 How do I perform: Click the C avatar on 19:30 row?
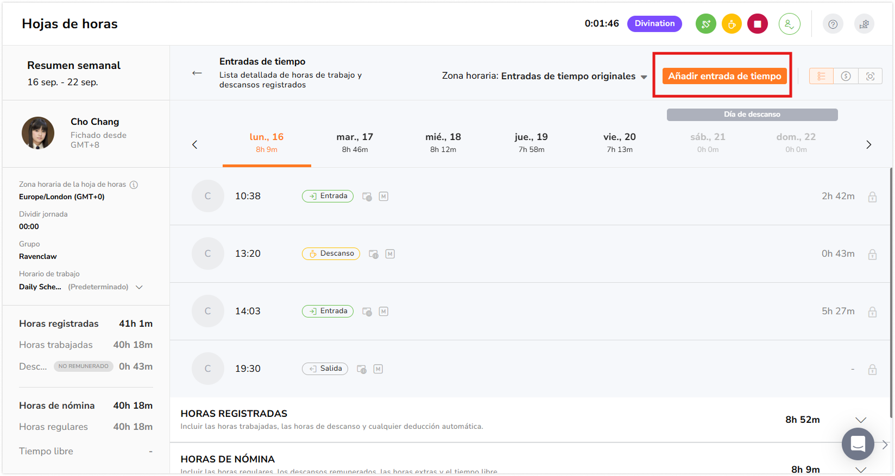click(207, 369)
